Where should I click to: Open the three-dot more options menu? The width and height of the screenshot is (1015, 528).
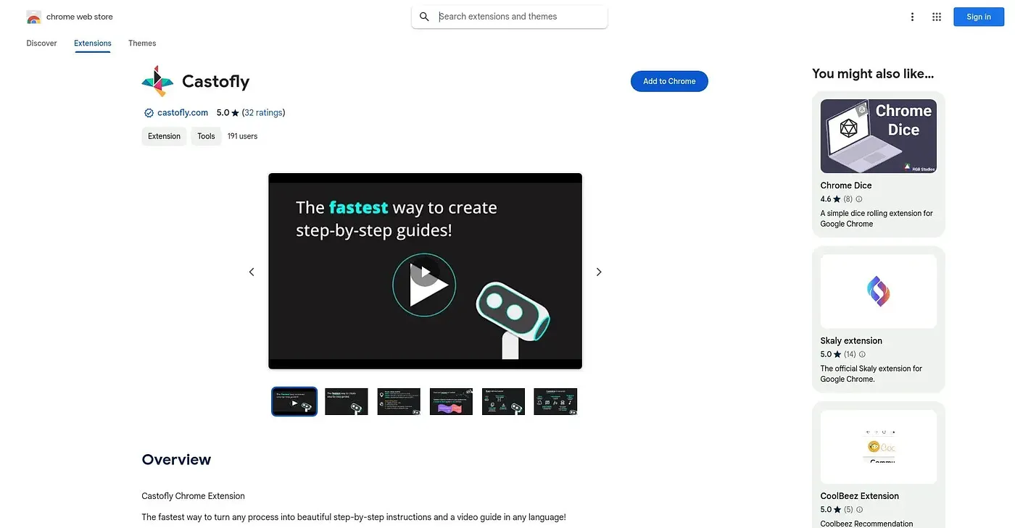(912, 17)
